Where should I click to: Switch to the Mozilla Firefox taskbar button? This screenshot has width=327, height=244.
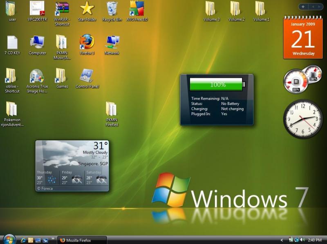pyautogui.click(x=82, y=240)
